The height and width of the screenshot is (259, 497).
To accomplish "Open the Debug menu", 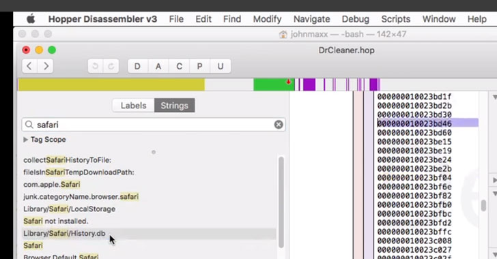I will (x=355, y=19).
